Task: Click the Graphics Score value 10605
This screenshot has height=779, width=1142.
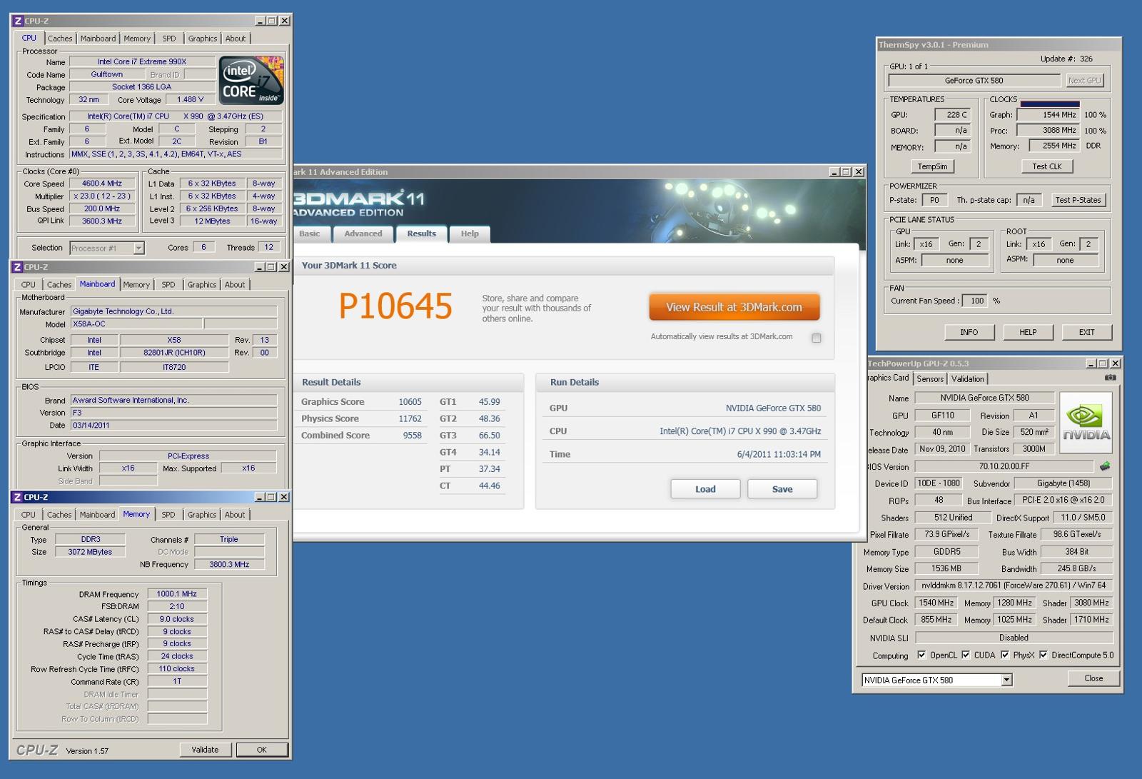Action: tap(410, 402)
